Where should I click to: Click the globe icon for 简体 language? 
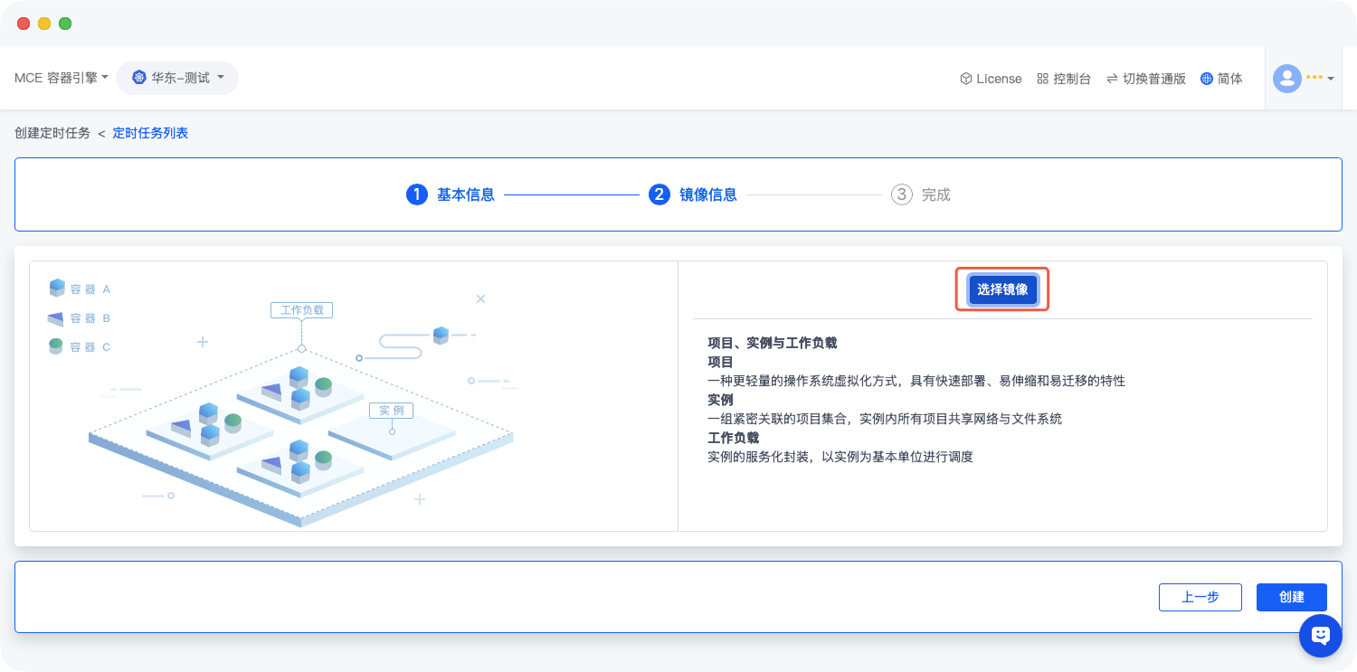pyautogui.click(x=1206, y=79)
